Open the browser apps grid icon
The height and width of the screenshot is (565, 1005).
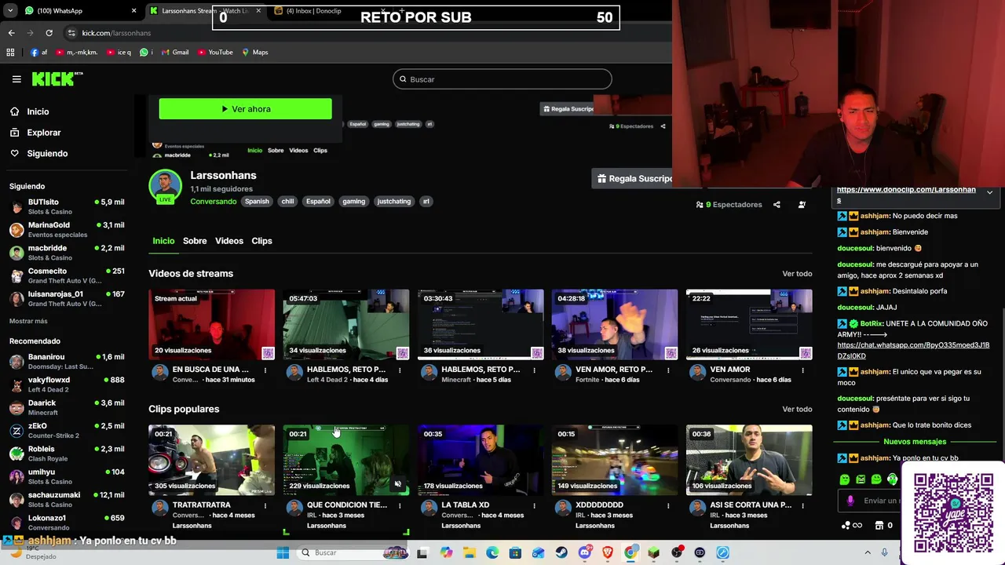pyautogui.click(x=10, y=53)
